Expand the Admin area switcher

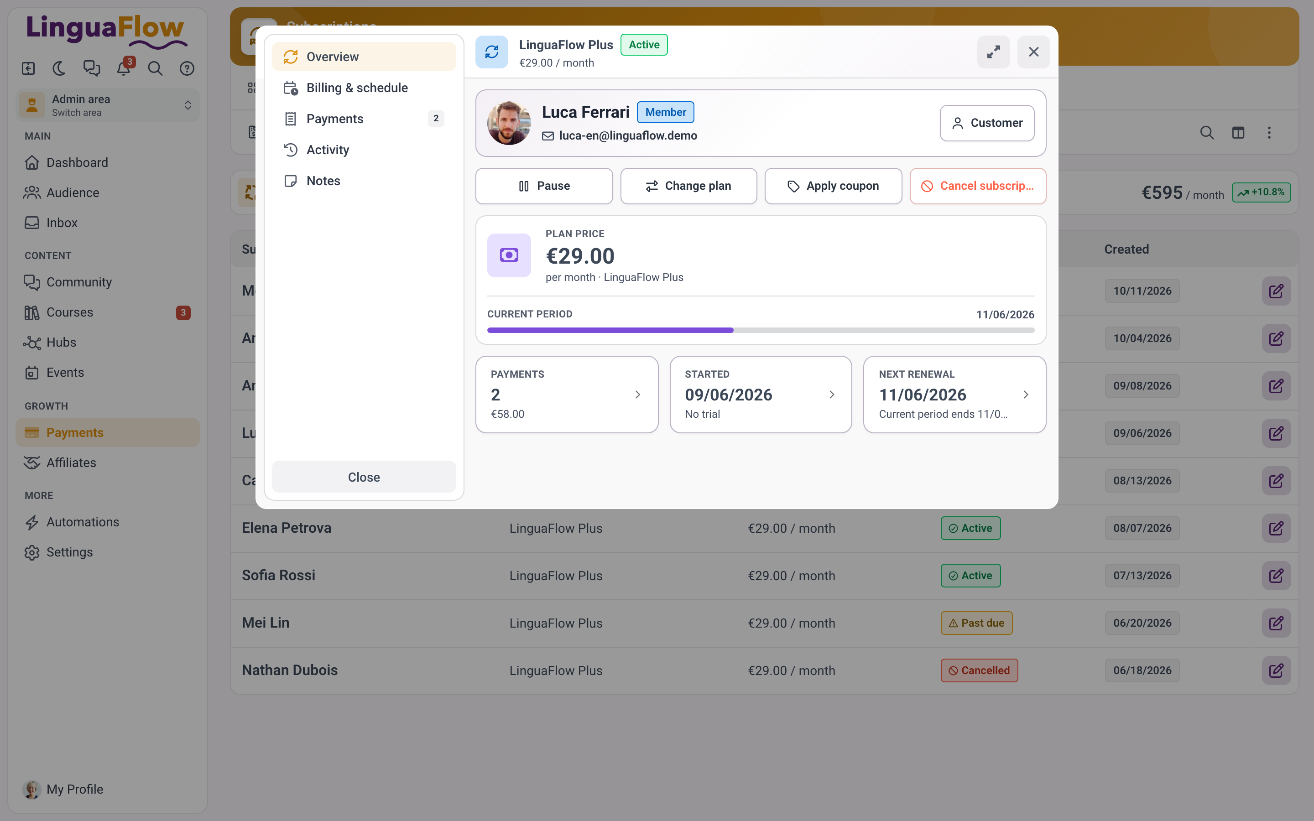tap(108, 105)
